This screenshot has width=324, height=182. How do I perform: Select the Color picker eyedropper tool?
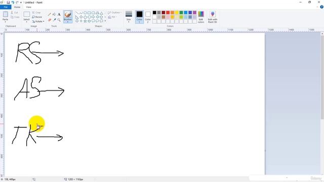pyautogui.click(x=54, y=20)
